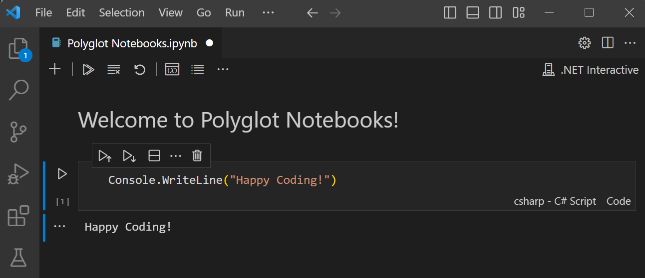Image resolution: width=645 pixels, height=278 pixels.
Task: Toggle the secondary side bar layout
Action: point(495,13)
